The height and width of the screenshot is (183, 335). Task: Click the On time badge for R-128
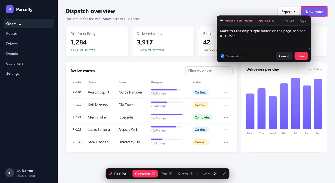(200, 130)
